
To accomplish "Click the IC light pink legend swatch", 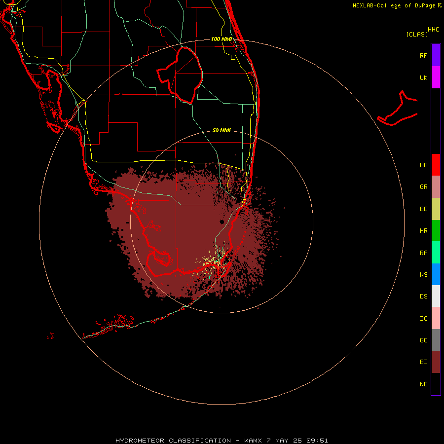I will (436, 318).
